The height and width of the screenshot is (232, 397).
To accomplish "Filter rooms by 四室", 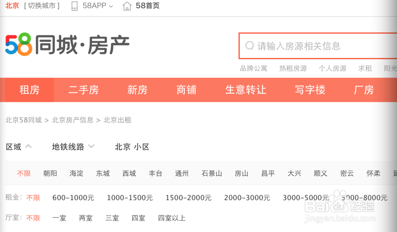I will (x=138, y=218).
